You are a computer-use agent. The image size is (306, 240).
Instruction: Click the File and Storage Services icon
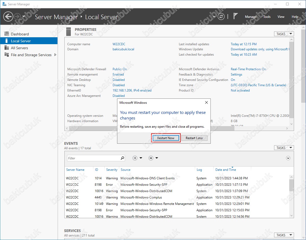point(7,55)
